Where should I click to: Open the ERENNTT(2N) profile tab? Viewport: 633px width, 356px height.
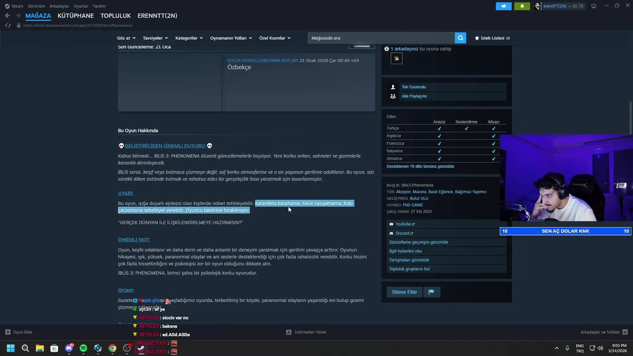(x=157, y=16)
